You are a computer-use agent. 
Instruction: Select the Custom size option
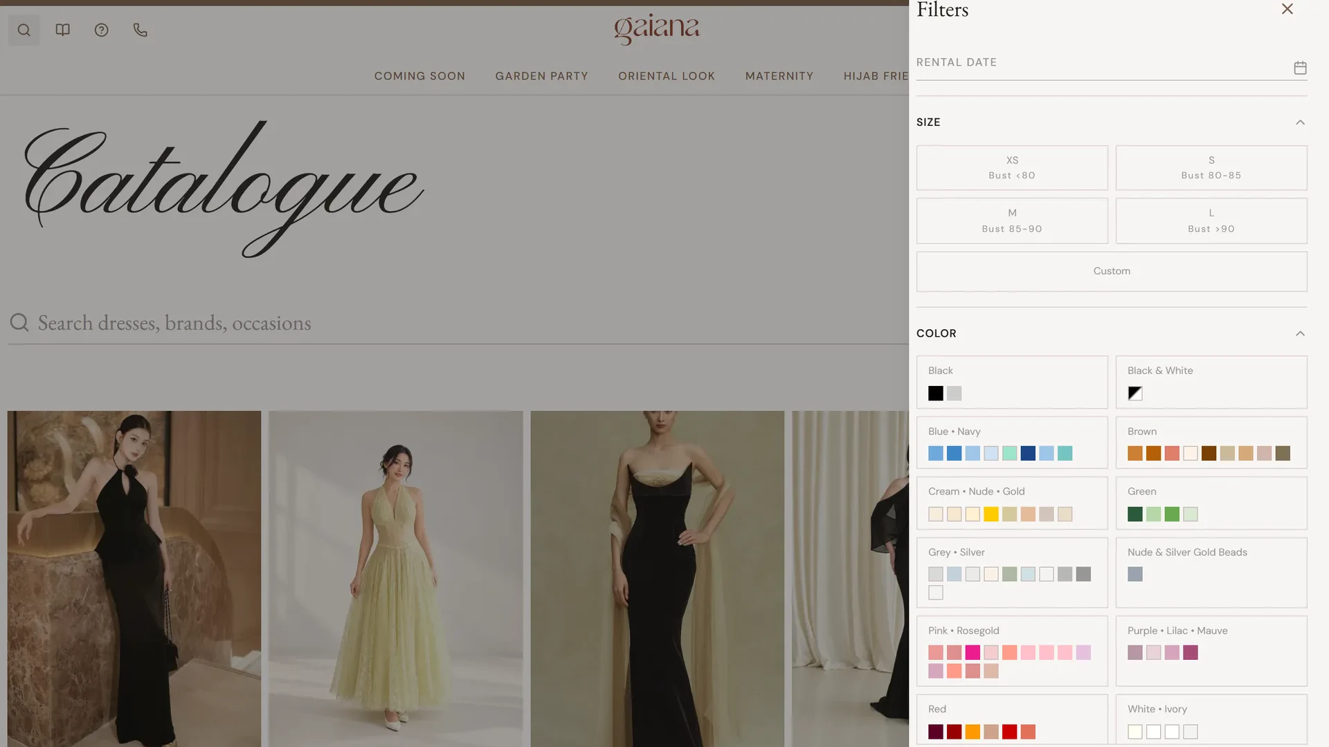pos(1112,271)
